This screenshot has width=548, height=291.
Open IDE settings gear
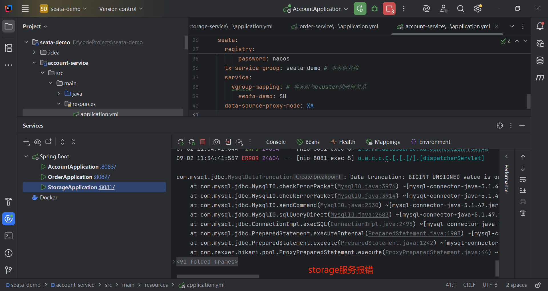tap(478, 9)
